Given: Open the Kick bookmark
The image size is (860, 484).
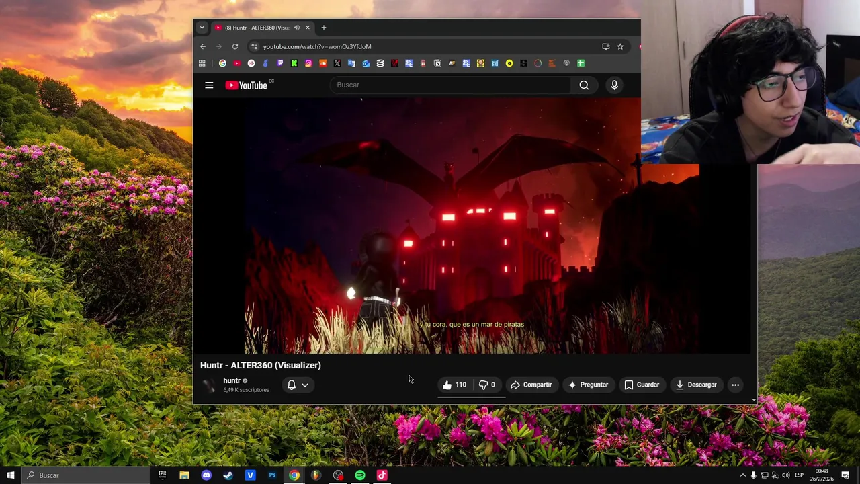Looking at the screenshot, I should click(294, 63).
